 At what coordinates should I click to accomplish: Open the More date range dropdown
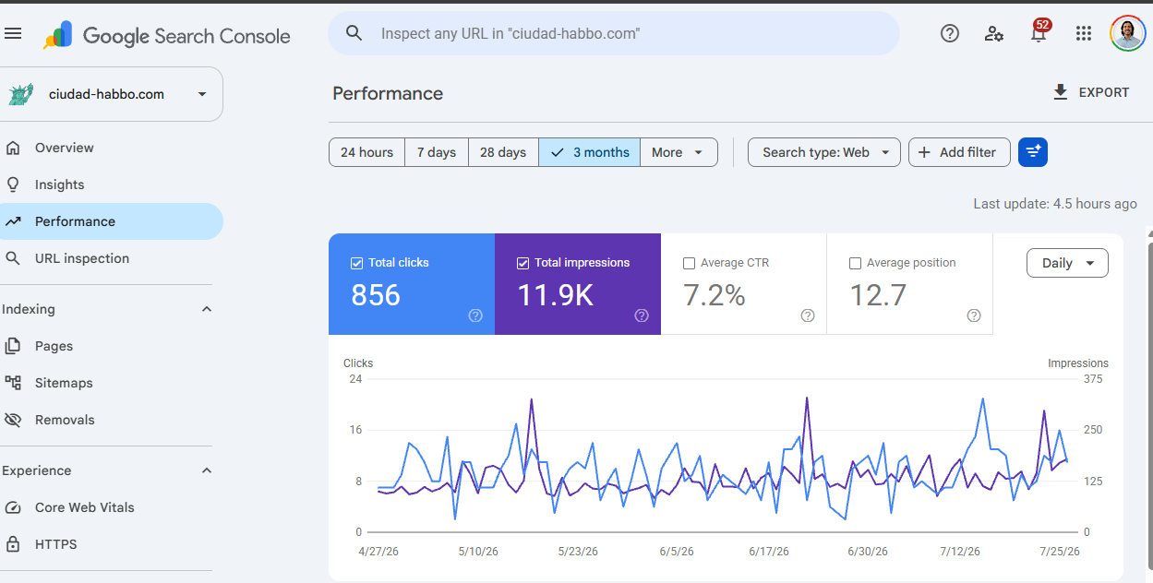coord(679,152)
